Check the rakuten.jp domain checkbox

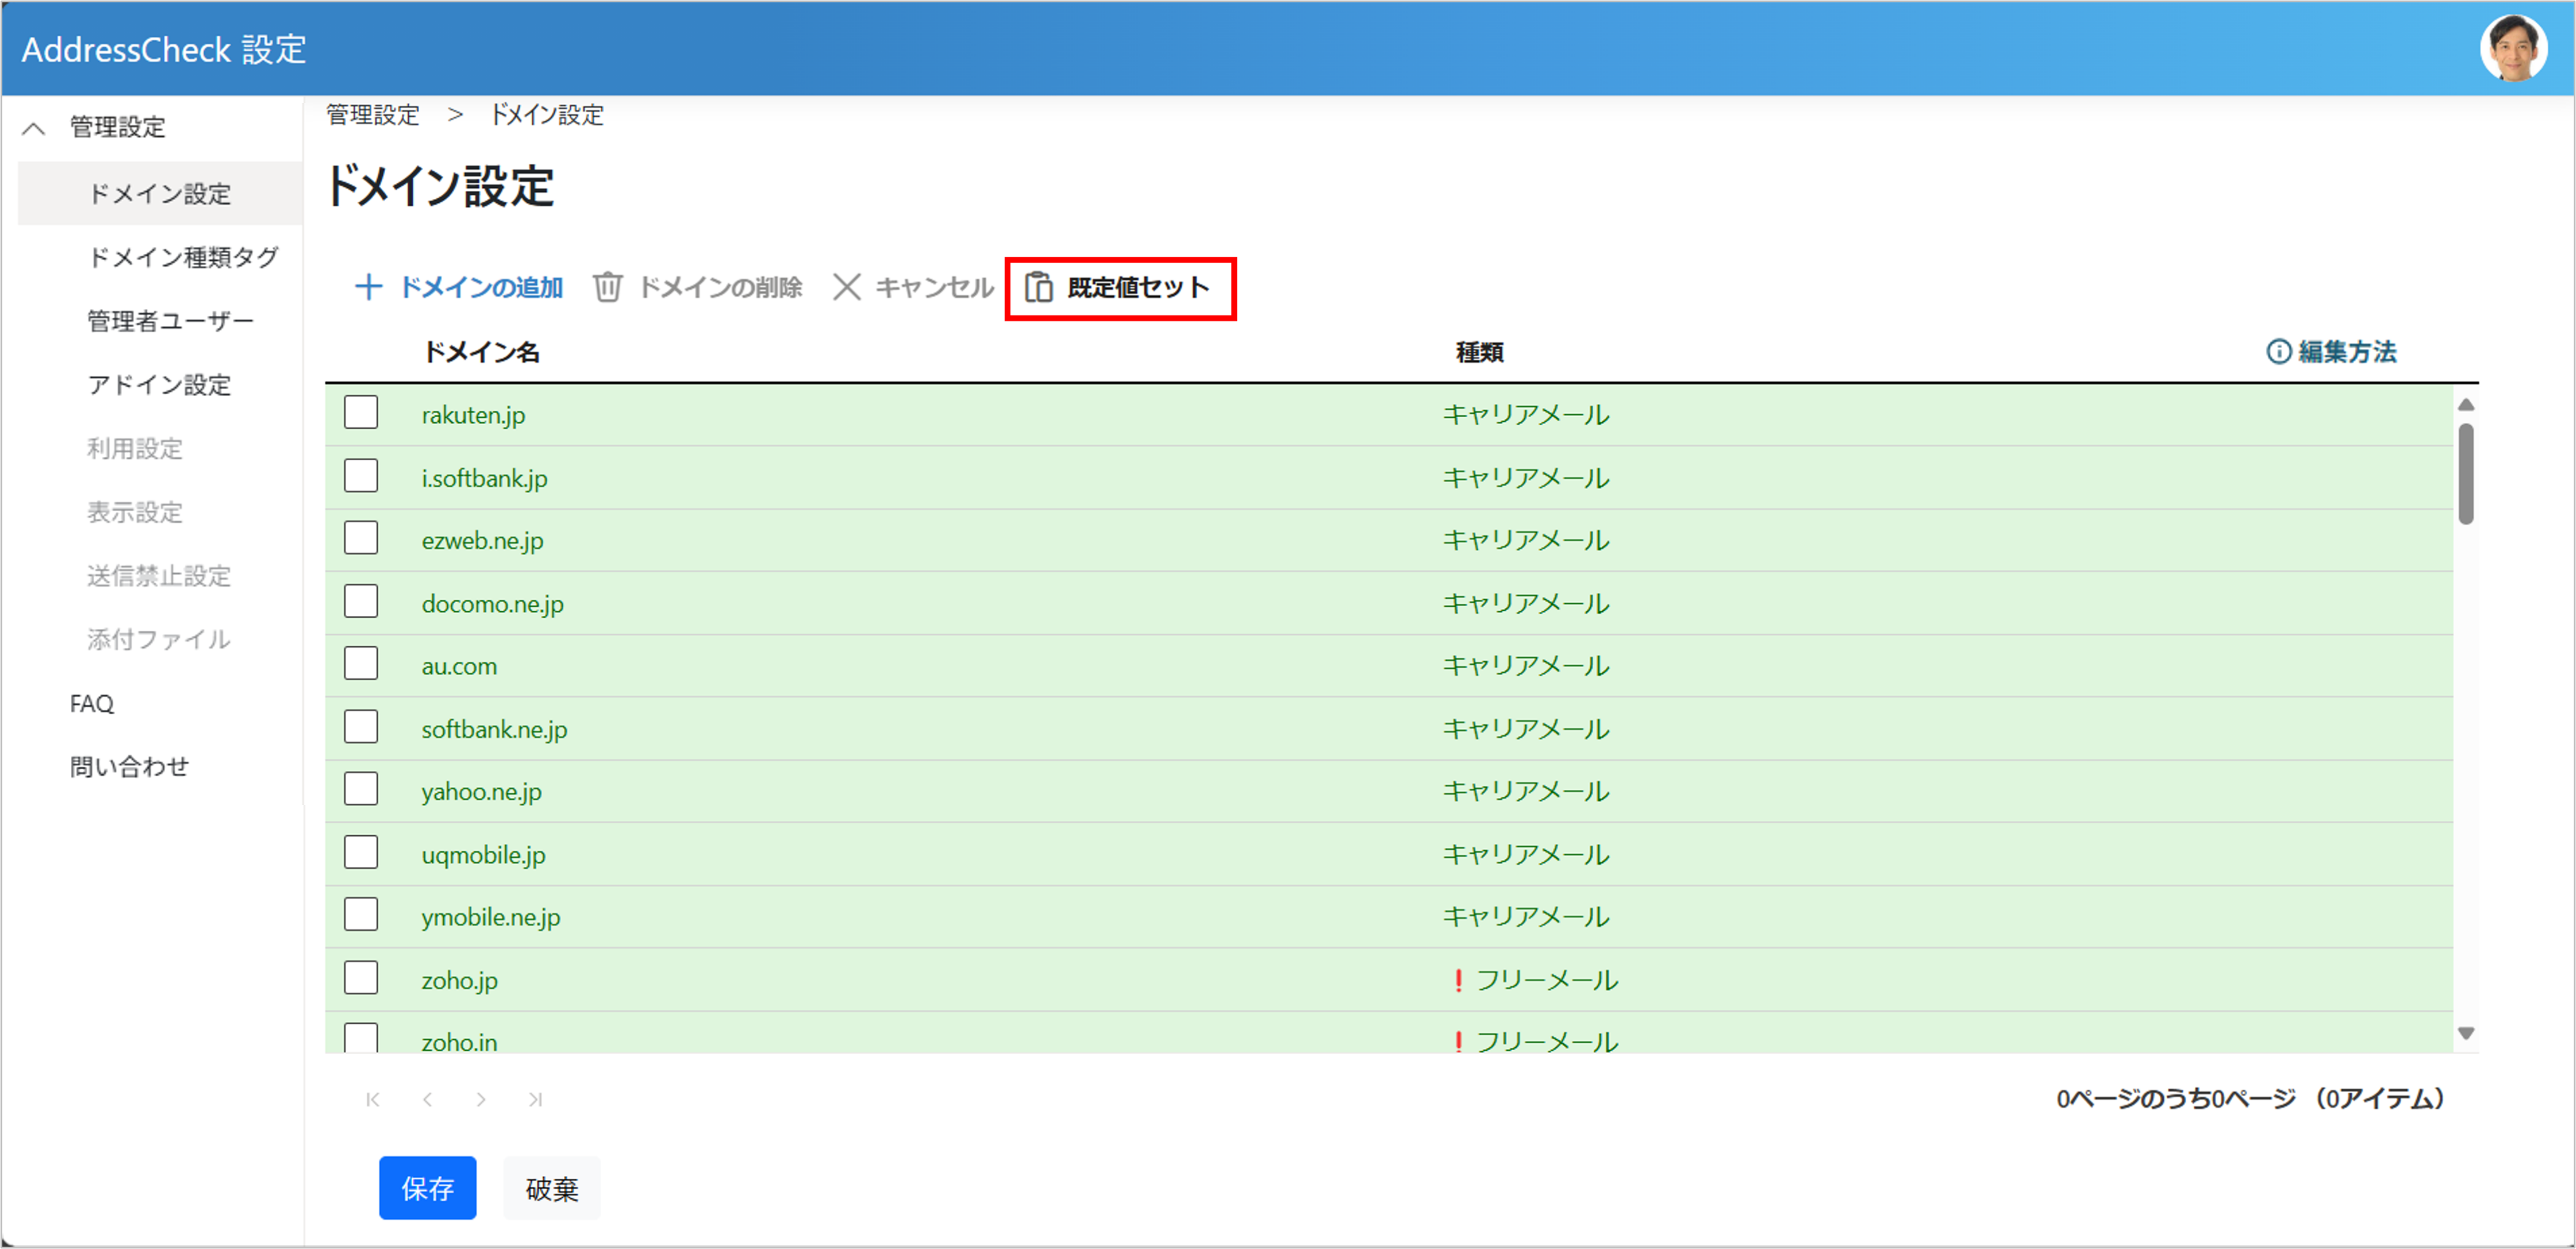361,412
